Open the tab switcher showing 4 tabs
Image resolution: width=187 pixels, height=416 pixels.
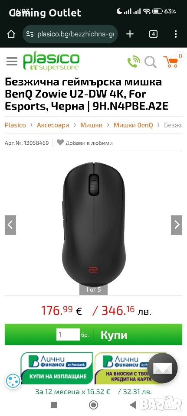tap(153, 34)
